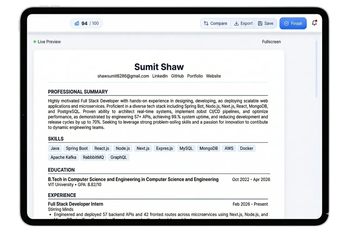Select the MySQL skill tag
The width and height of the screenshot is (348, 229).
click(x=186, y=148)
